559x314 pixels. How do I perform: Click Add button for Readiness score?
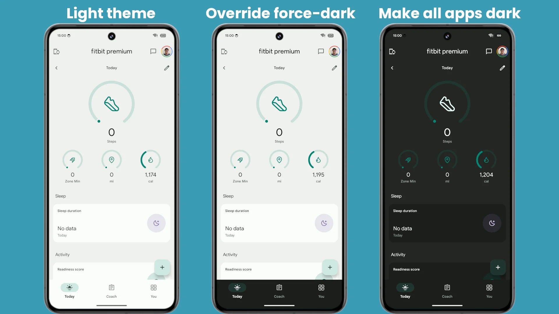tap(162, 267)
